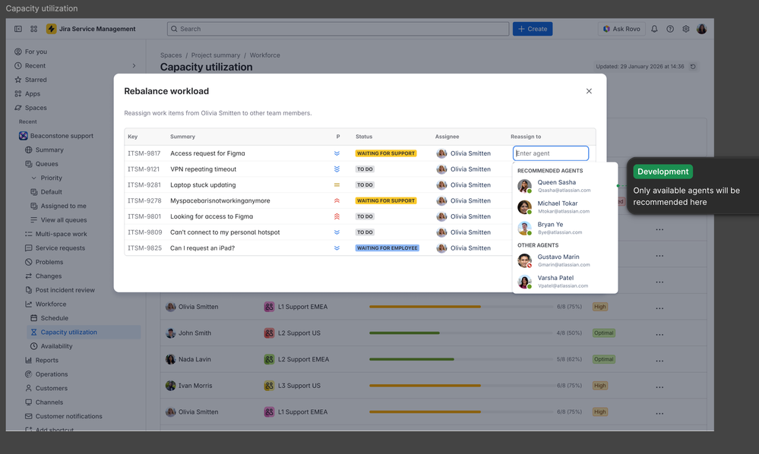Collapse sidebar using the panel icon

pyautogui.click(x=18, y=29)
